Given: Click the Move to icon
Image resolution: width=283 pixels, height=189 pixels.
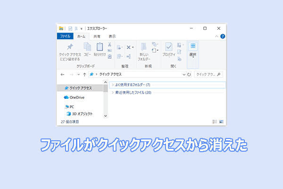Looking at the screenshot, I should click(x=119, y=48).
